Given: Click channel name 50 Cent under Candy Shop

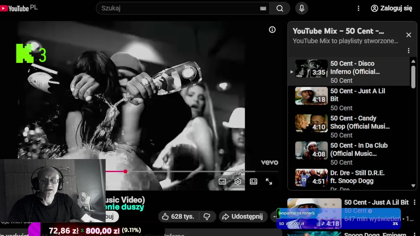Looking at the screenshot, I should pyautogui.click(x=341, y=135).
